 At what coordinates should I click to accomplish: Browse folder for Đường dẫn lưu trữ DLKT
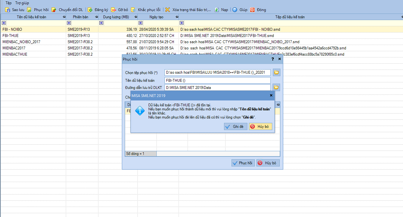(276, 87)
